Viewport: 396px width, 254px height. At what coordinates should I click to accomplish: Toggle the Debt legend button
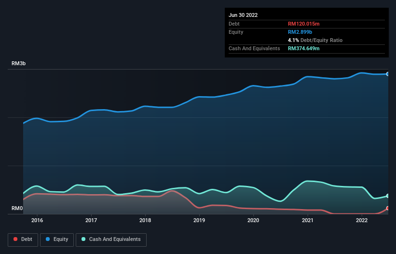tap(22, 239)
